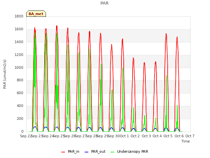Click the PAR chart title
Viewport: 210px width, 158px height.
coord(104,3)
